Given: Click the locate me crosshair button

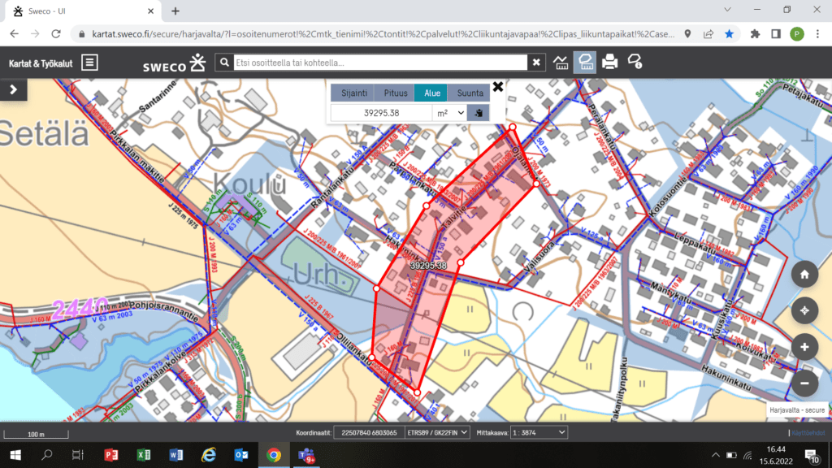Looking at the screenshot, I should (804, 310).
